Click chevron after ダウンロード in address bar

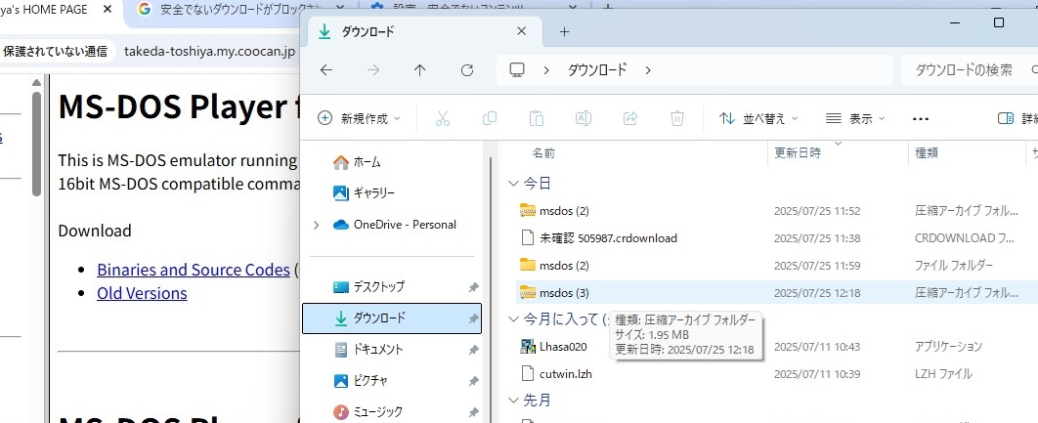click(x=647, y=70)
